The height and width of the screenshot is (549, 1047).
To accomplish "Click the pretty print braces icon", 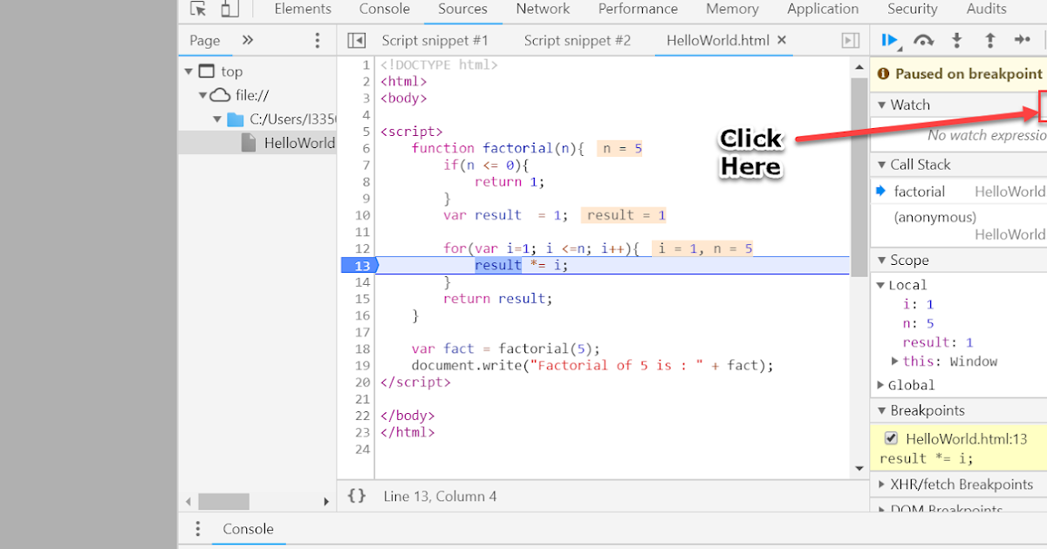I will [x=356, y=496].
